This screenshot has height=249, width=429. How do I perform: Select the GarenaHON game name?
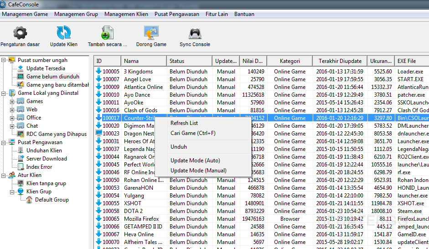point(139,188)
